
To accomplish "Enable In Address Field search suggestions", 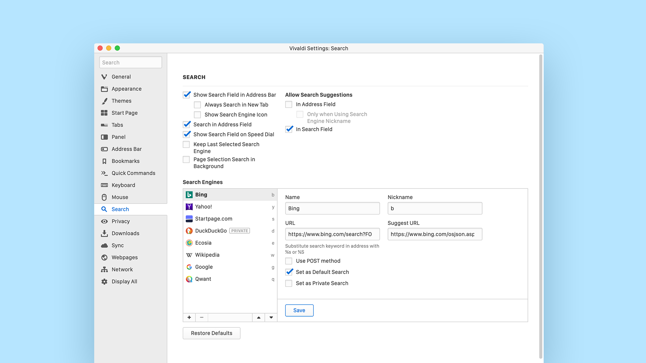I will [x=289, y=104].
